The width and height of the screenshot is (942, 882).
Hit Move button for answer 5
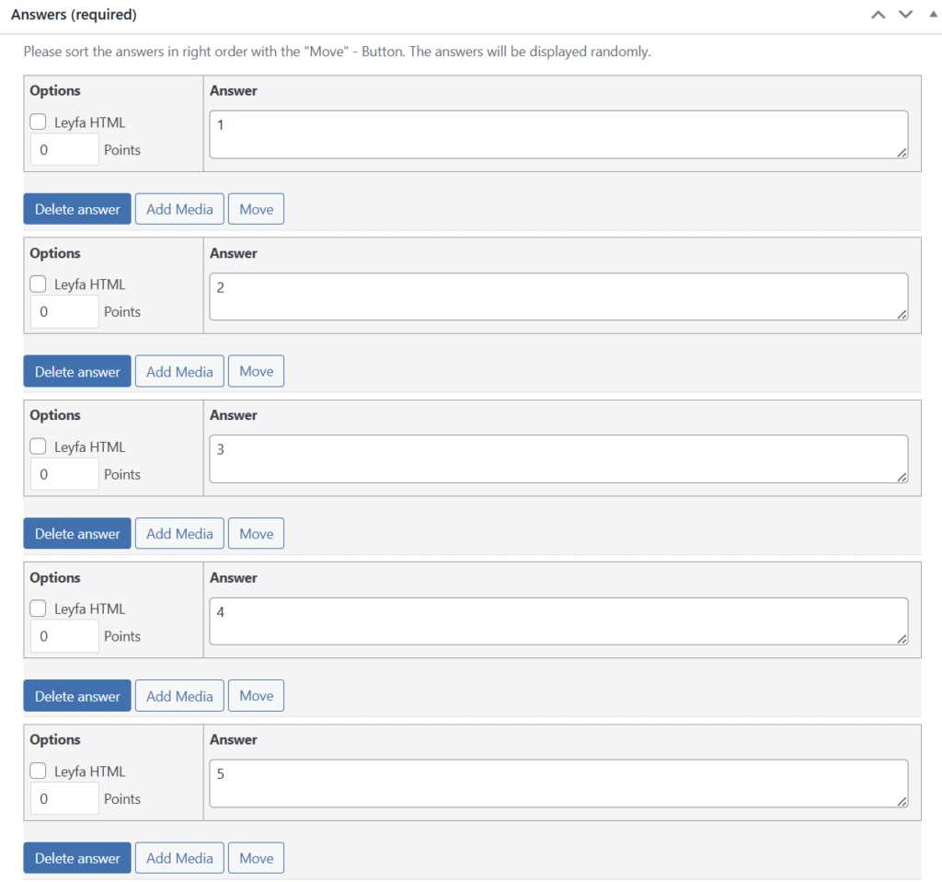coord(256,858)
